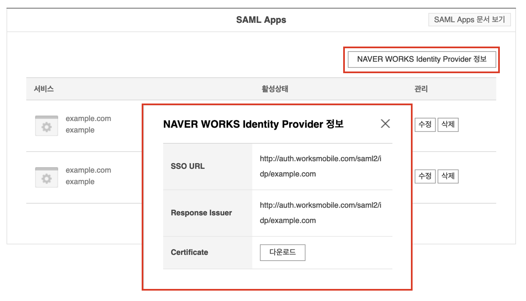
Task: Select the second row's example.com service name
Action: click(x=88, y=170)
